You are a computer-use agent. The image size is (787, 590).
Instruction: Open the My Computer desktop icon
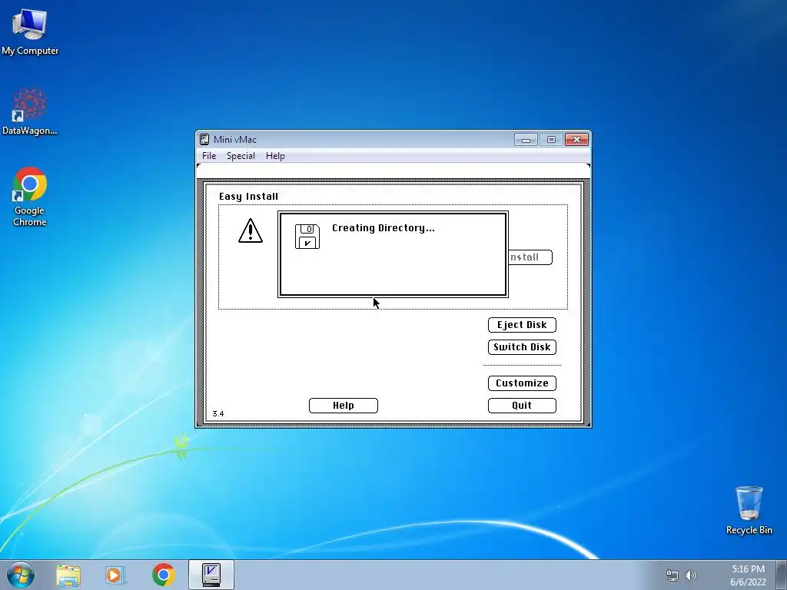click(x=30, y=32)
